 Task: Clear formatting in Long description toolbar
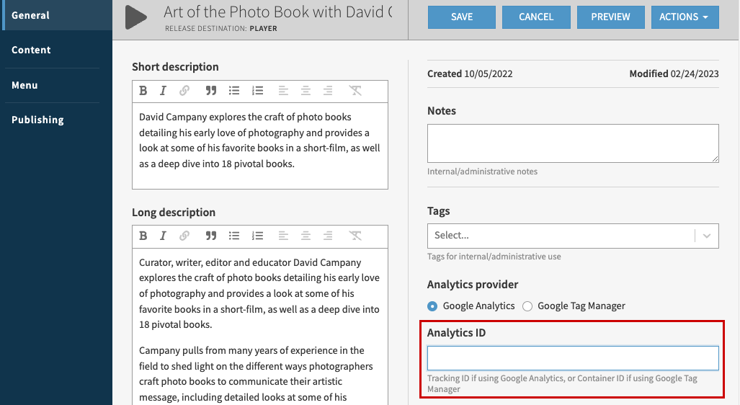(355, 236)
